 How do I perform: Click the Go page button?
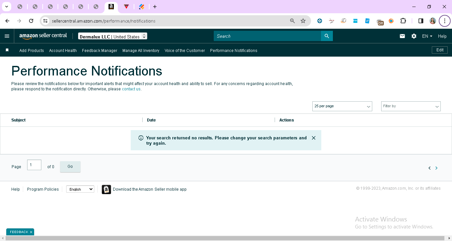tap(70, 167)
